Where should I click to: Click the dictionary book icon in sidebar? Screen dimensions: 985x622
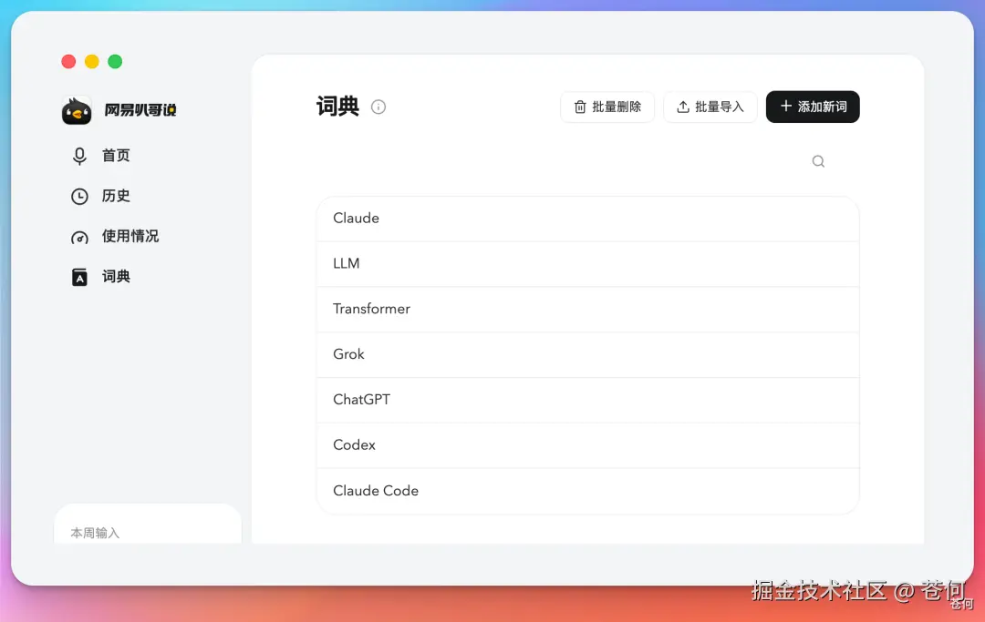click(79, 277)
